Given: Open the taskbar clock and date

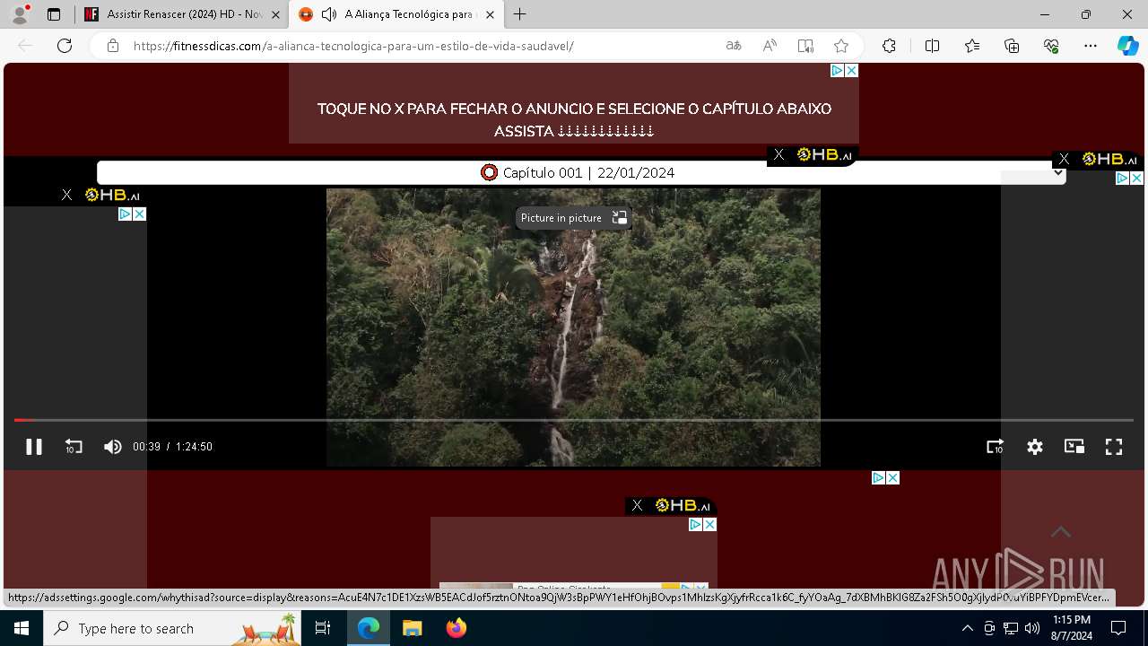Looking at the screenshot, I should (x=1071, y=628).
